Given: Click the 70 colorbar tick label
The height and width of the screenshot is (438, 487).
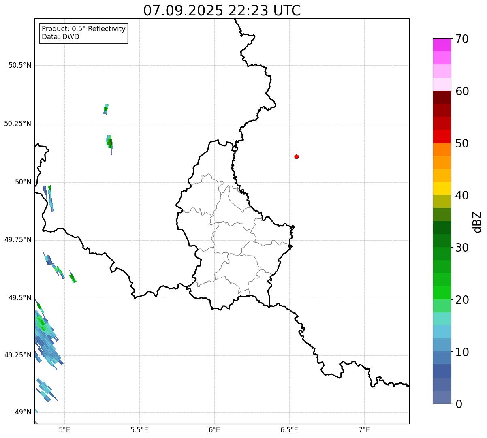Looking at the screenshot, I should click(x=462, y=39).
